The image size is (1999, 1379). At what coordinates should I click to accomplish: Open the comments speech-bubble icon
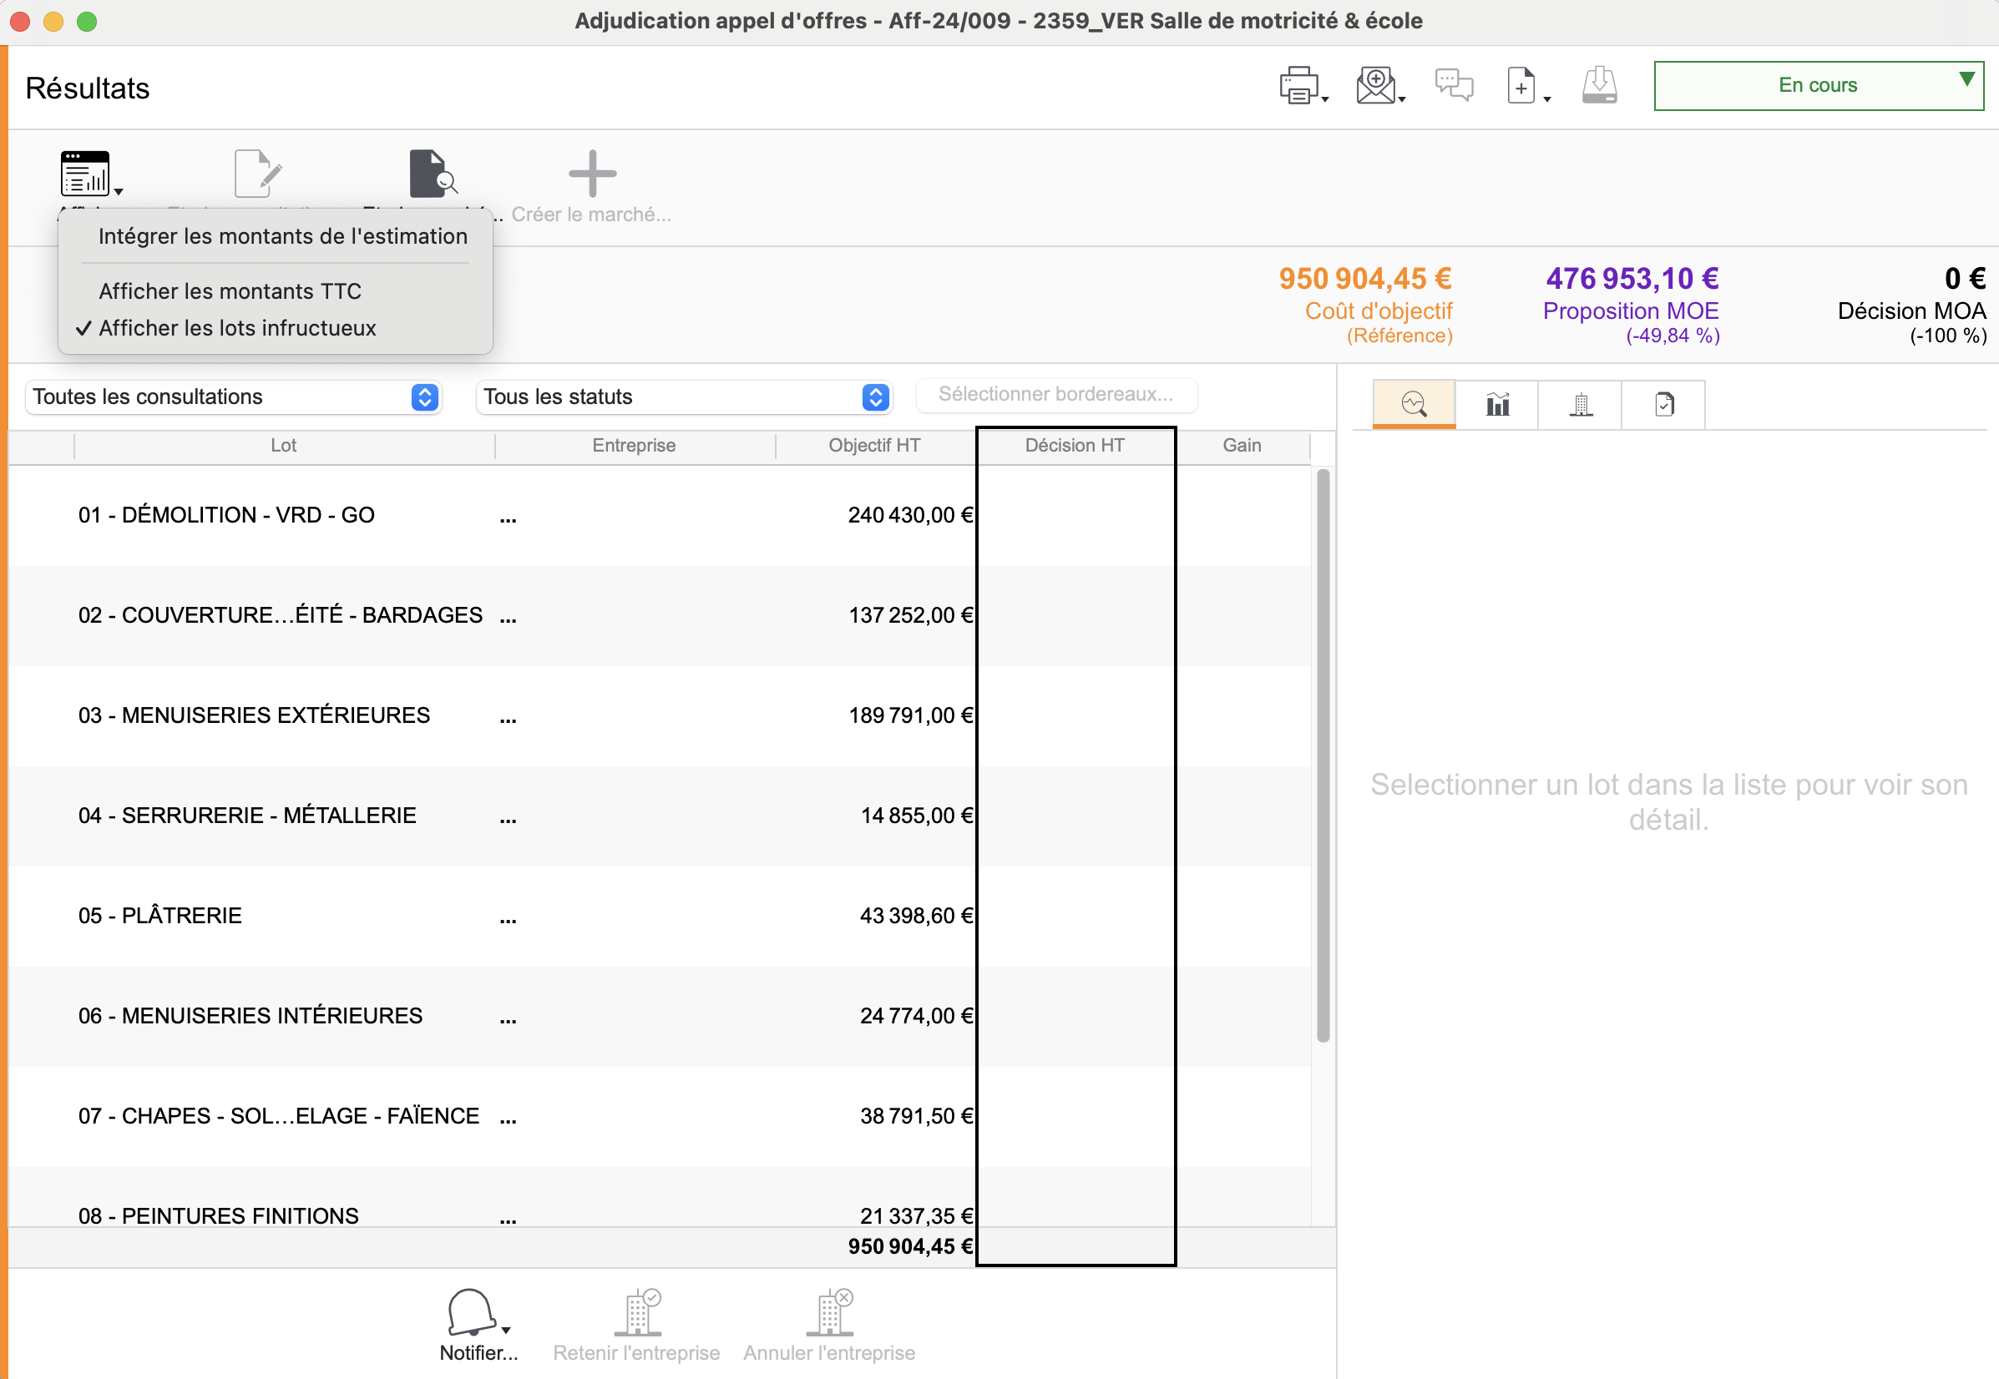(x=1454, y=85)
